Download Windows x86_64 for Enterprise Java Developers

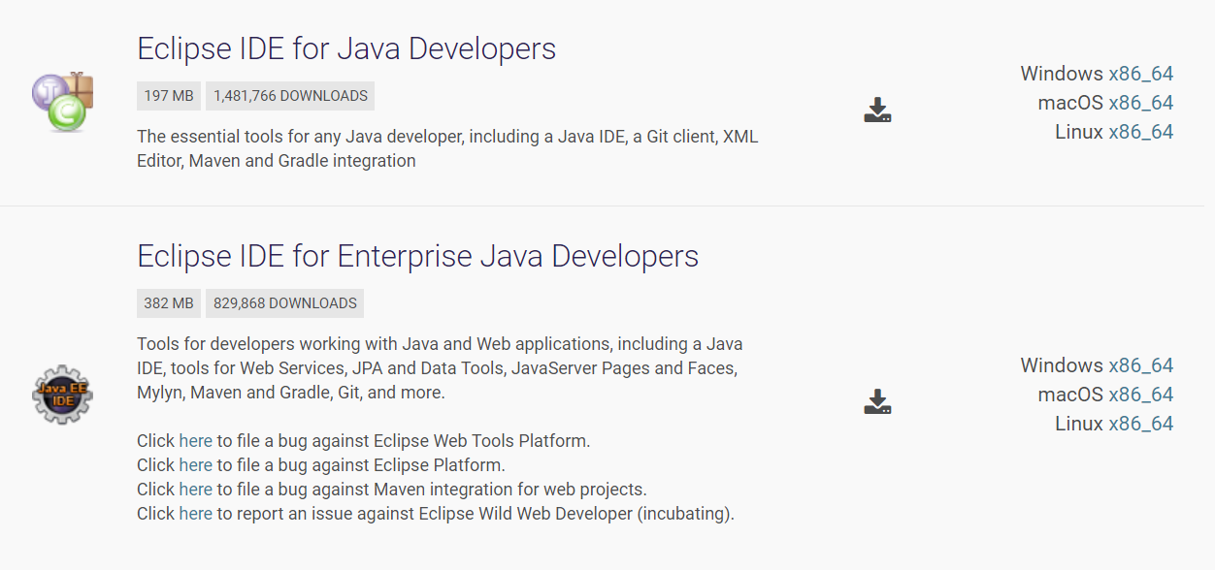click(1140, 365)
